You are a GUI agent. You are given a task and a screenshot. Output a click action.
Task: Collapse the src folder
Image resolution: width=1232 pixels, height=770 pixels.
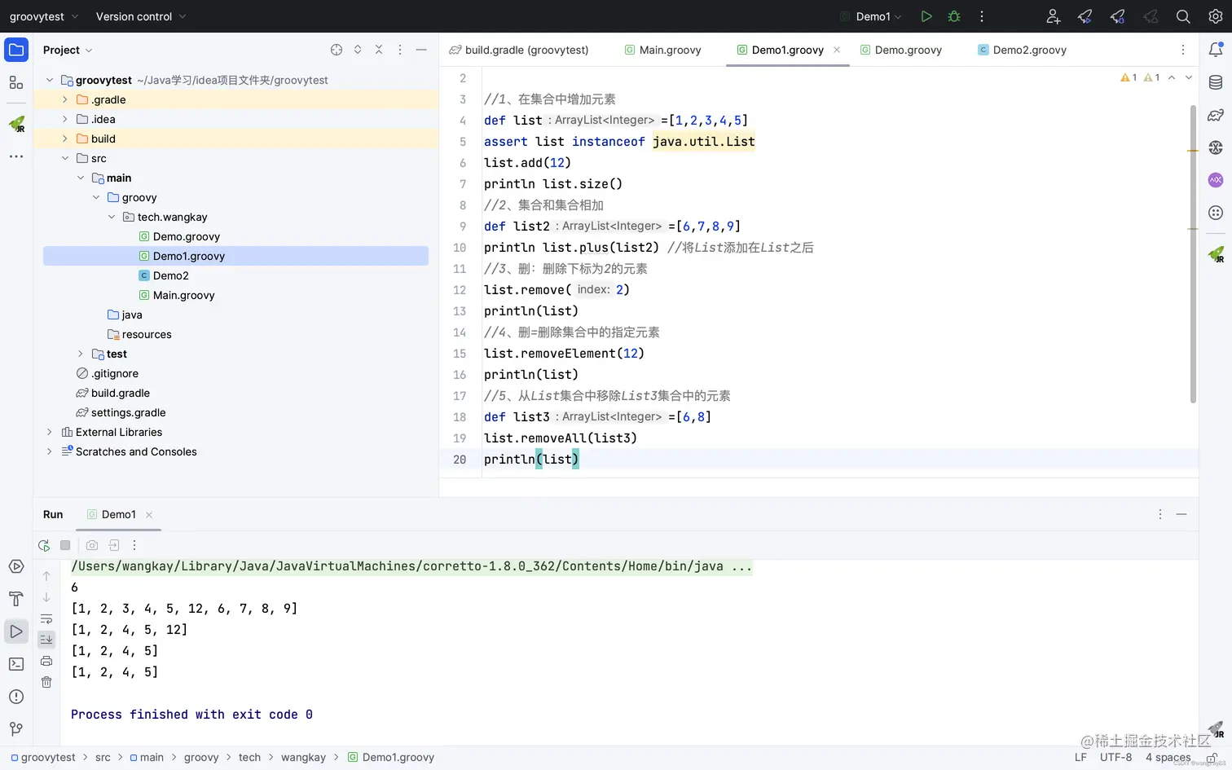coord(65,158)
